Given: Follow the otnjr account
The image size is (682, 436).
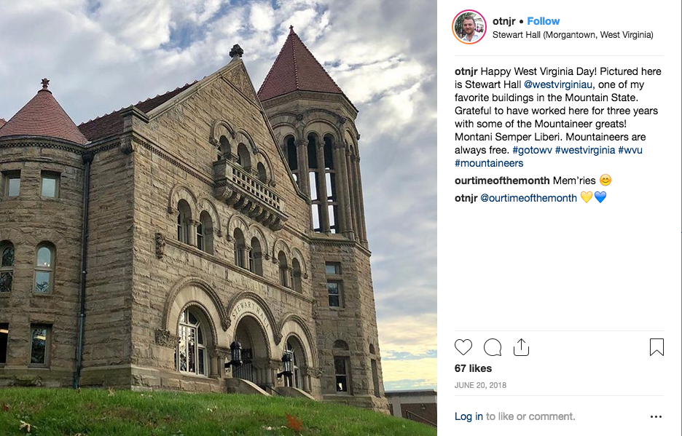Looking at the screenshot, I should pyautogui.click(x=543, y=21).
